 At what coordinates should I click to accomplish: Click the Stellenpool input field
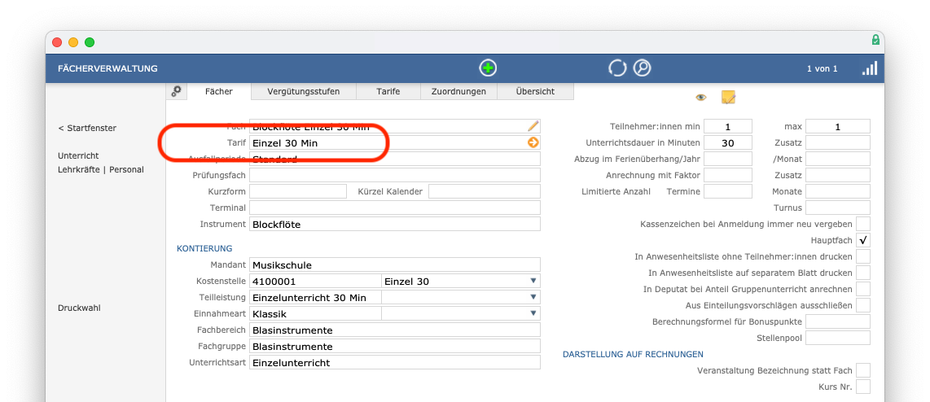(x=837, y=338)
